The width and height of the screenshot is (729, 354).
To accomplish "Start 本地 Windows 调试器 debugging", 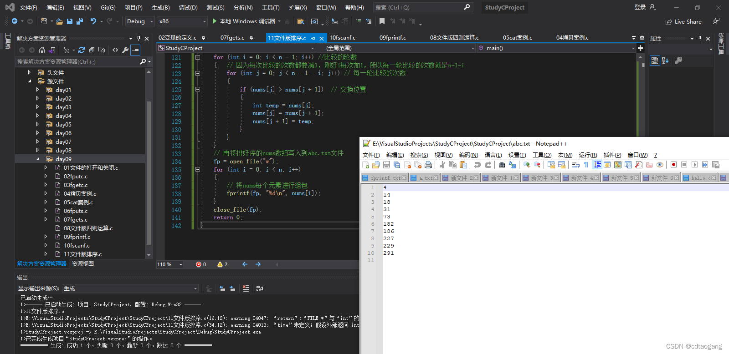I will click(x=244, y=21).
